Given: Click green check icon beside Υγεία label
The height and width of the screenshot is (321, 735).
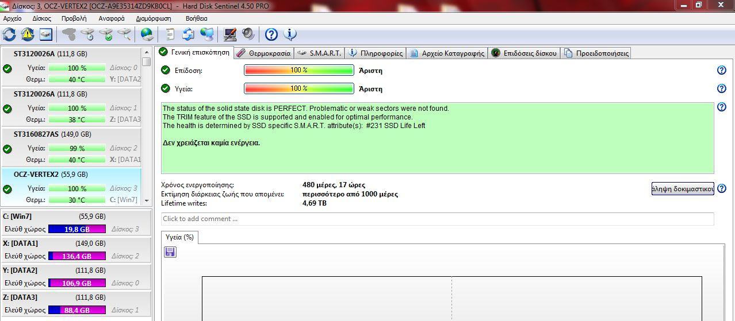Looking at the screenshot, I should (166, 88).
